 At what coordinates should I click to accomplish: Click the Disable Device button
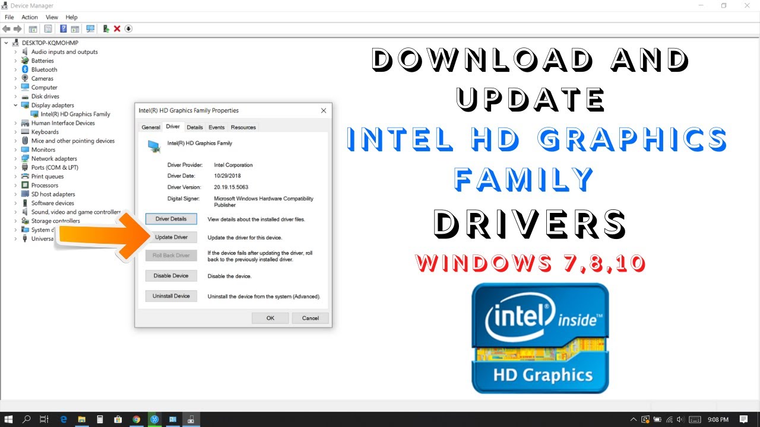[171, 276]
